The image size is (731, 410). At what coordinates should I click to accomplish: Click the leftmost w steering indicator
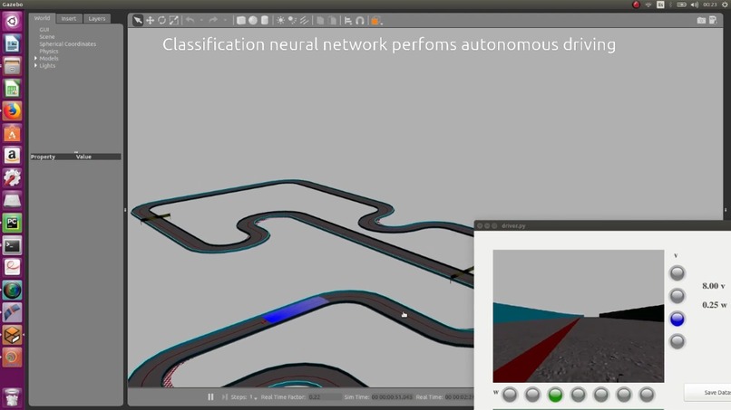click(x=510, y=395)
